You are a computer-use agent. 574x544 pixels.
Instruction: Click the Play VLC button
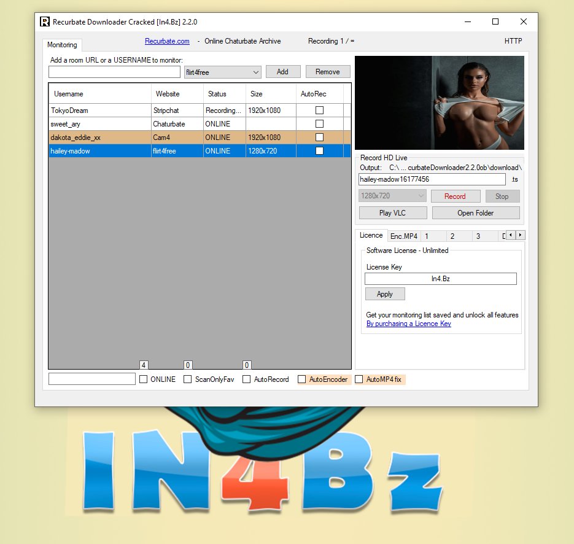(x=393, y=212)
